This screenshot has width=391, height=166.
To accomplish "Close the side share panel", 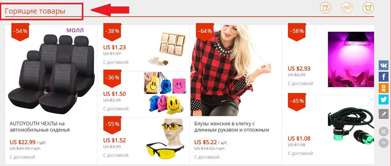I will (x=383, y=132).
